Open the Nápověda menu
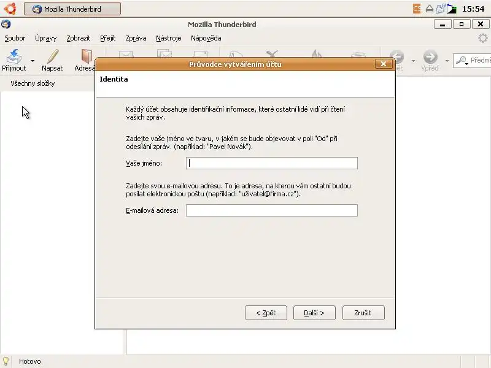 [206, 38]
